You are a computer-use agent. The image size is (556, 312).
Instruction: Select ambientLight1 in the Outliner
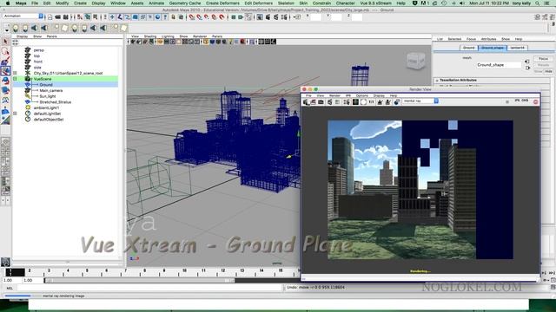coord(46,107)
